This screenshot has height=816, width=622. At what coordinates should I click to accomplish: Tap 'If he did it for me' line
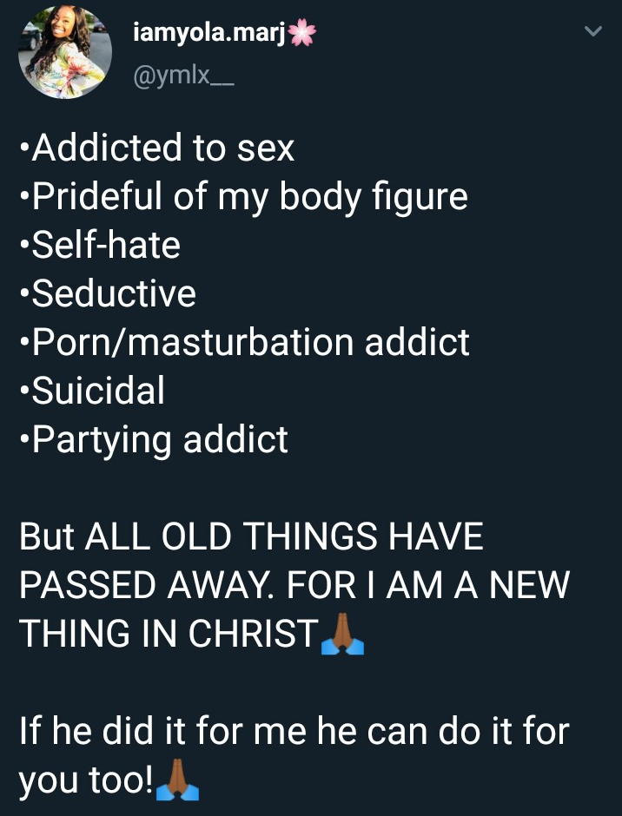pyautogui.click(x=294, y=731)
